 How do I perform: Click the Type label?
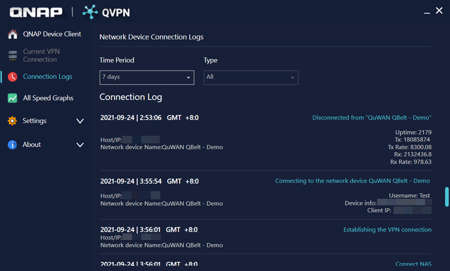(x=210, y=60)
